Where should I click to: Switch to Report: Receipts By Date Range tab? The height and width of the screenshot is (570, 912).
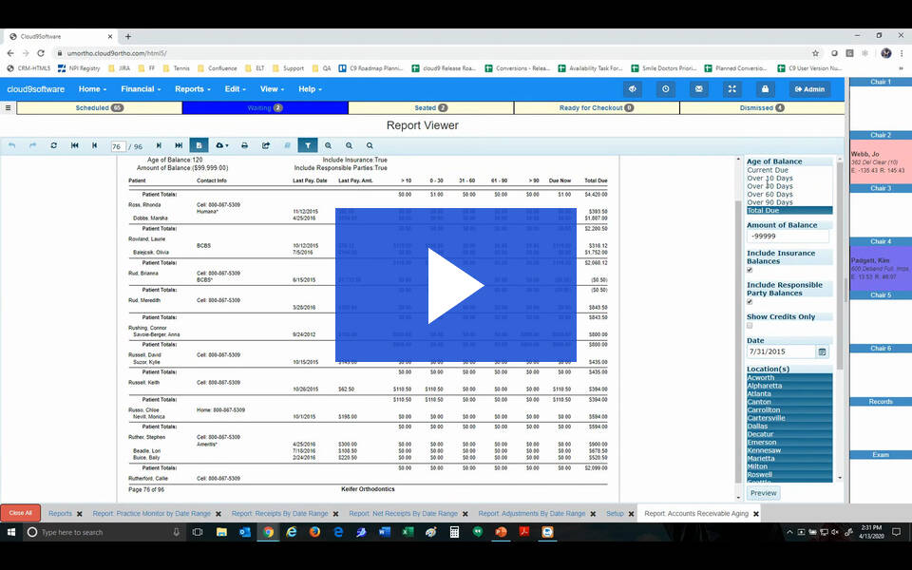279,514
